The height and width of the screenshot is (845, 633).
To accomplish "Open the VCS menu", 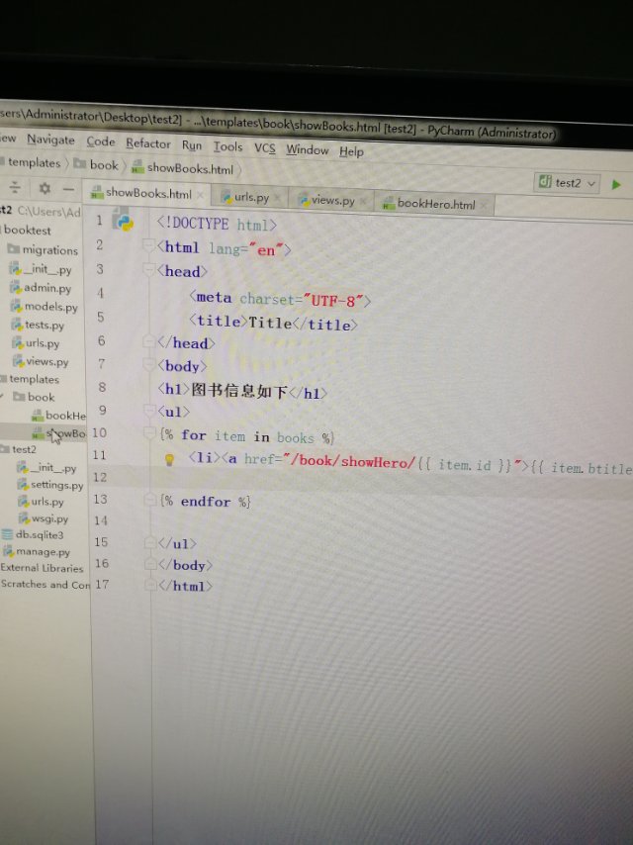I will click(264, 148).
